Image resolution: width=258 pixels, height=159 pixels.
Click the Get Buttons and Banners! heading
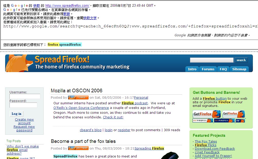click(x=216, y=93)
